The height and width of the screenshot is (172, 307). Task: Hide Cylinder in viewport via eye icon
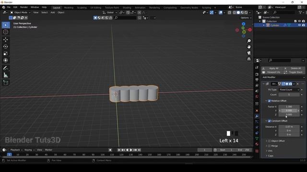pyautogui.click(x=299, y=25)
